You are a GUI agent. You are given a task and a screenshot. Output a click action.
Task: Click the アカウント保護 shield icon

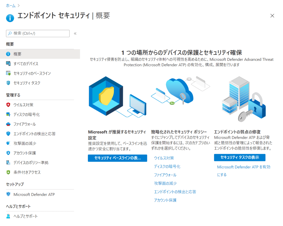point(8,153)
